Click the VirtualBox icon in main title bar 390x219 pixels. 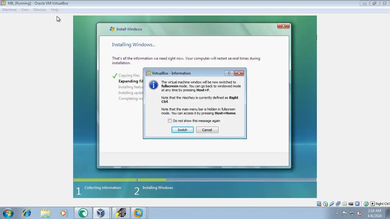pyautogui.click(x=3, y=3)
